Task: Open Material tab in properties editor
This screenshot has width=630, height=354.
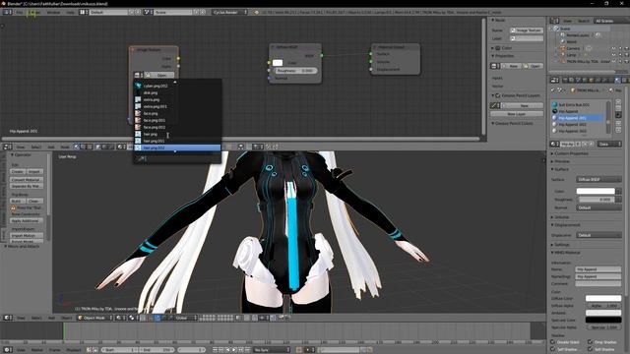Action: tap(618, 81)
